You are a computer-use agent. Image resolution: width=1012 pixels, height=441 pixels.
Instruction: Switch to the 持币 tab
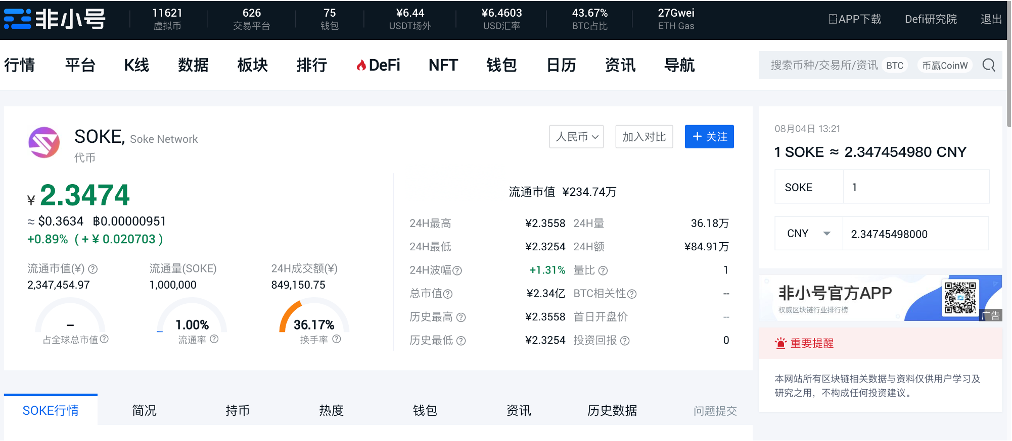click(x=238, y=410)
